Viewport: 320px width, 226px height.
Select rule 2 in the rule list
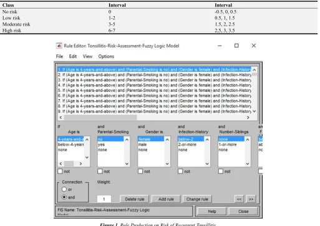click(155, 75)
